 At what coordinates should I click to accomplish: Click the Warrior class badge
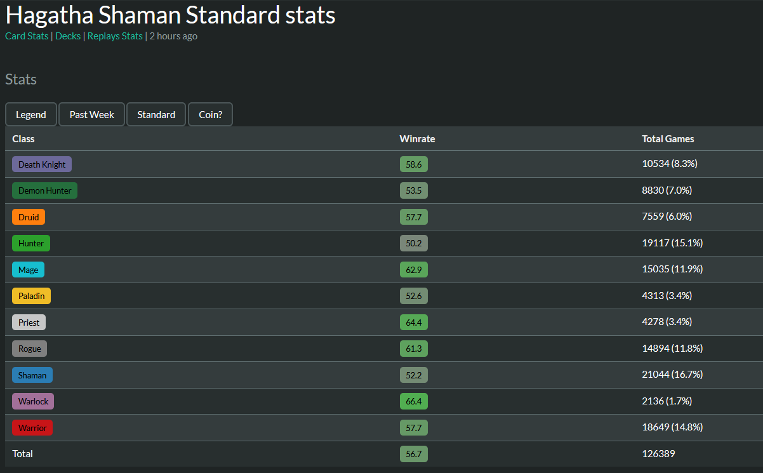(32, 428)
